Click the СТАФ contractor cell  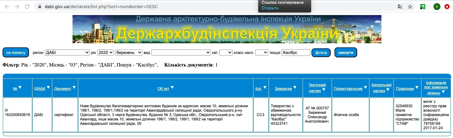pyautogui.click(x=407, y=115)
